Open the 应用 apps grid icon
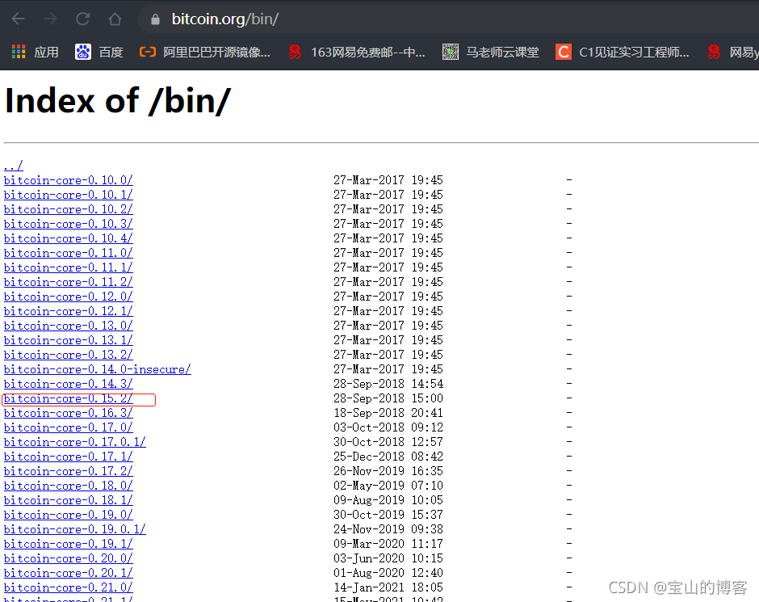The width and height of the screenshot is (759, 602). (19, 52)
